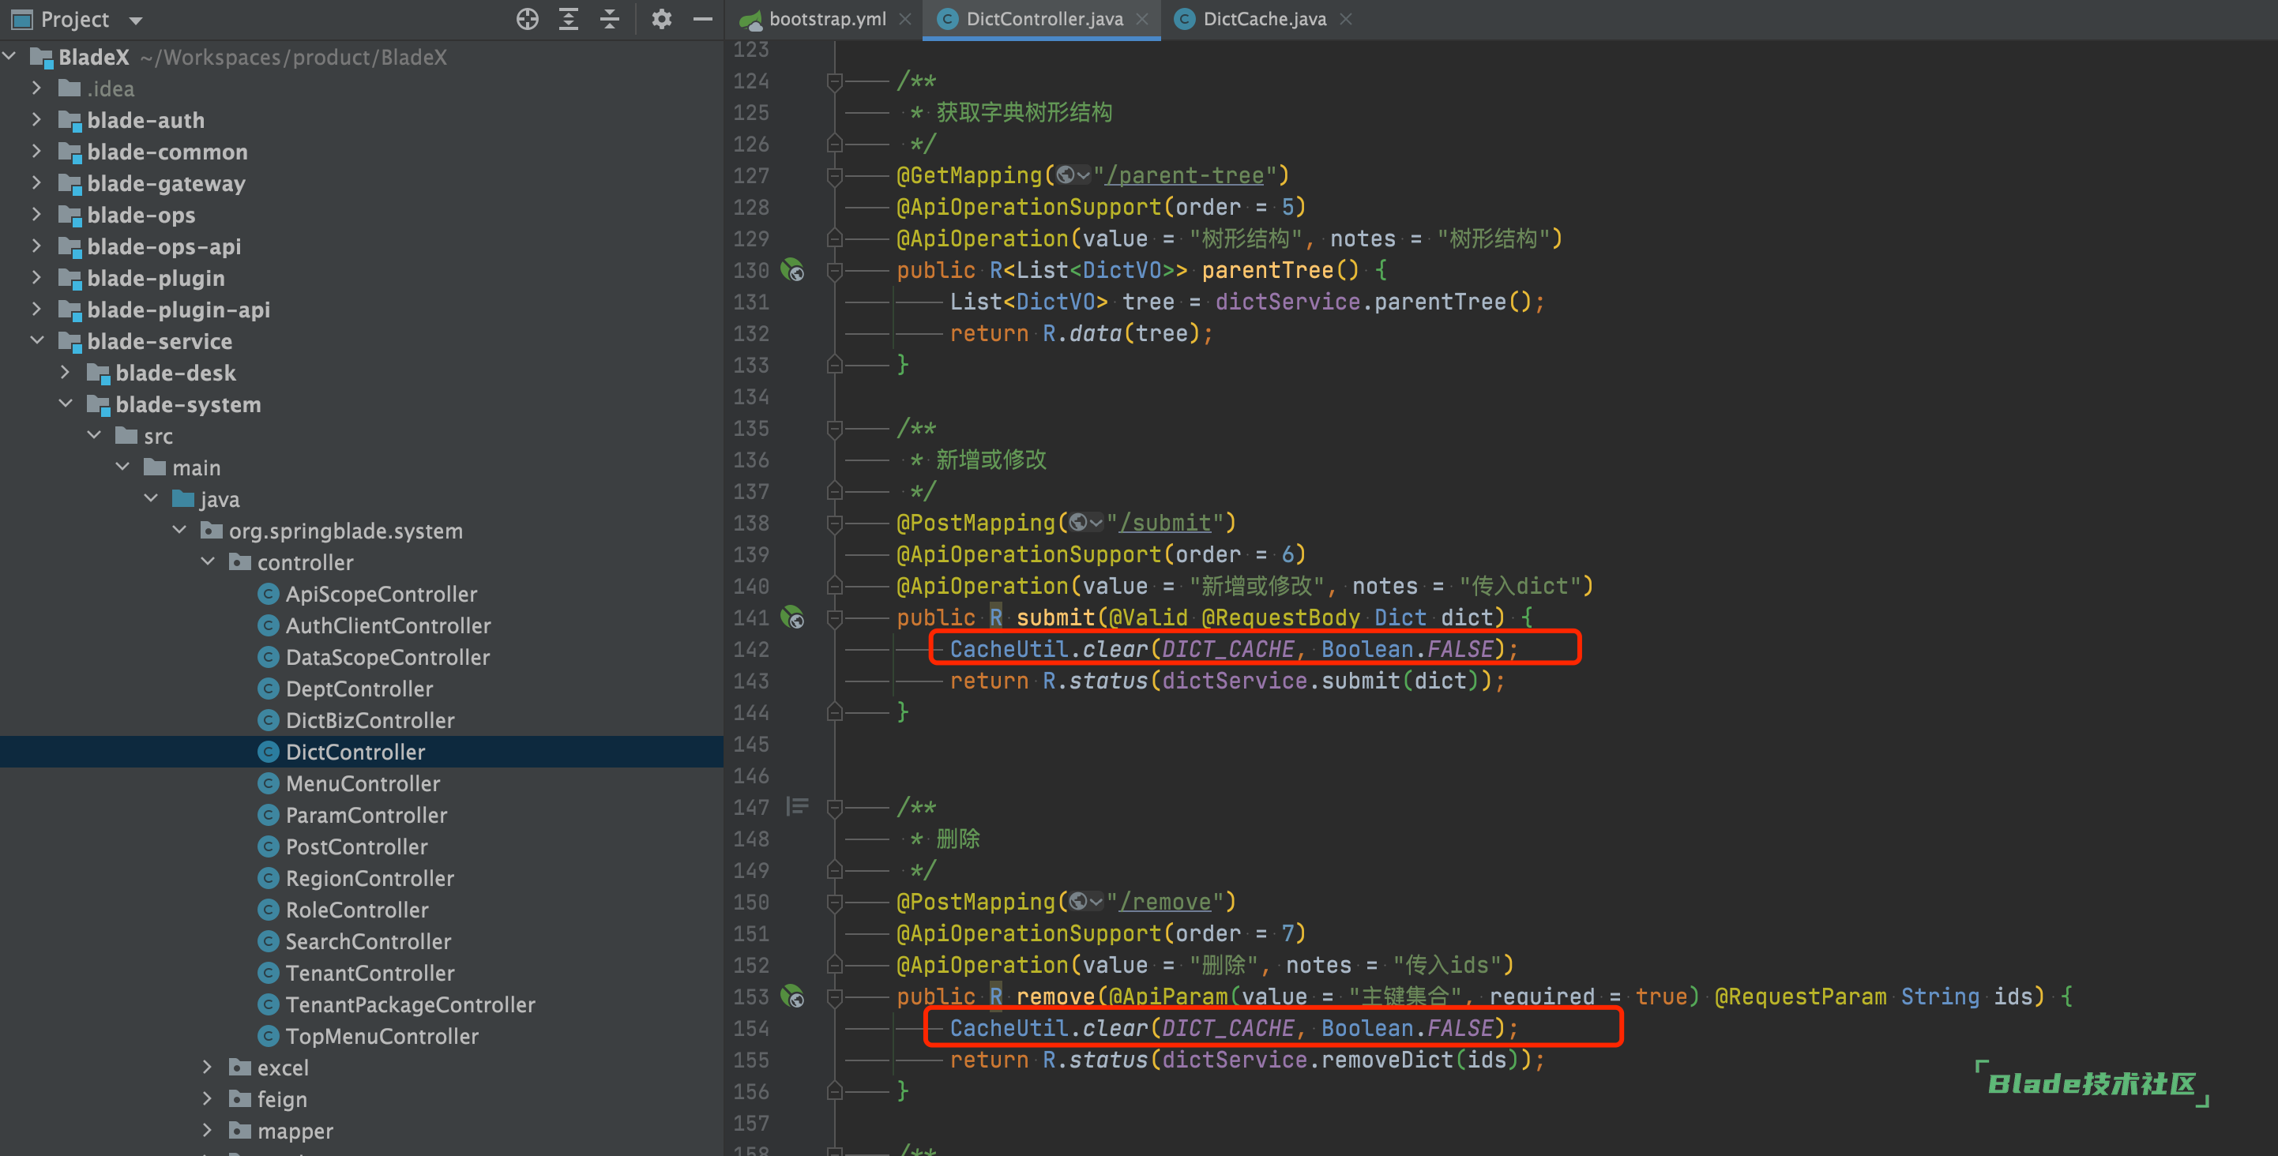The image size is (2278, 1156).
Task: Open the /parent-tree mapping link
Action: pos(1184,175)
